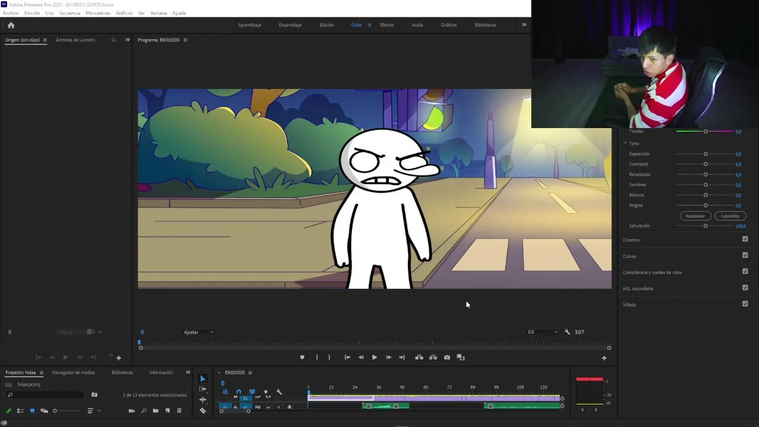Switch project panel to freeform view
759x427 pixels.
pos(44,410)
